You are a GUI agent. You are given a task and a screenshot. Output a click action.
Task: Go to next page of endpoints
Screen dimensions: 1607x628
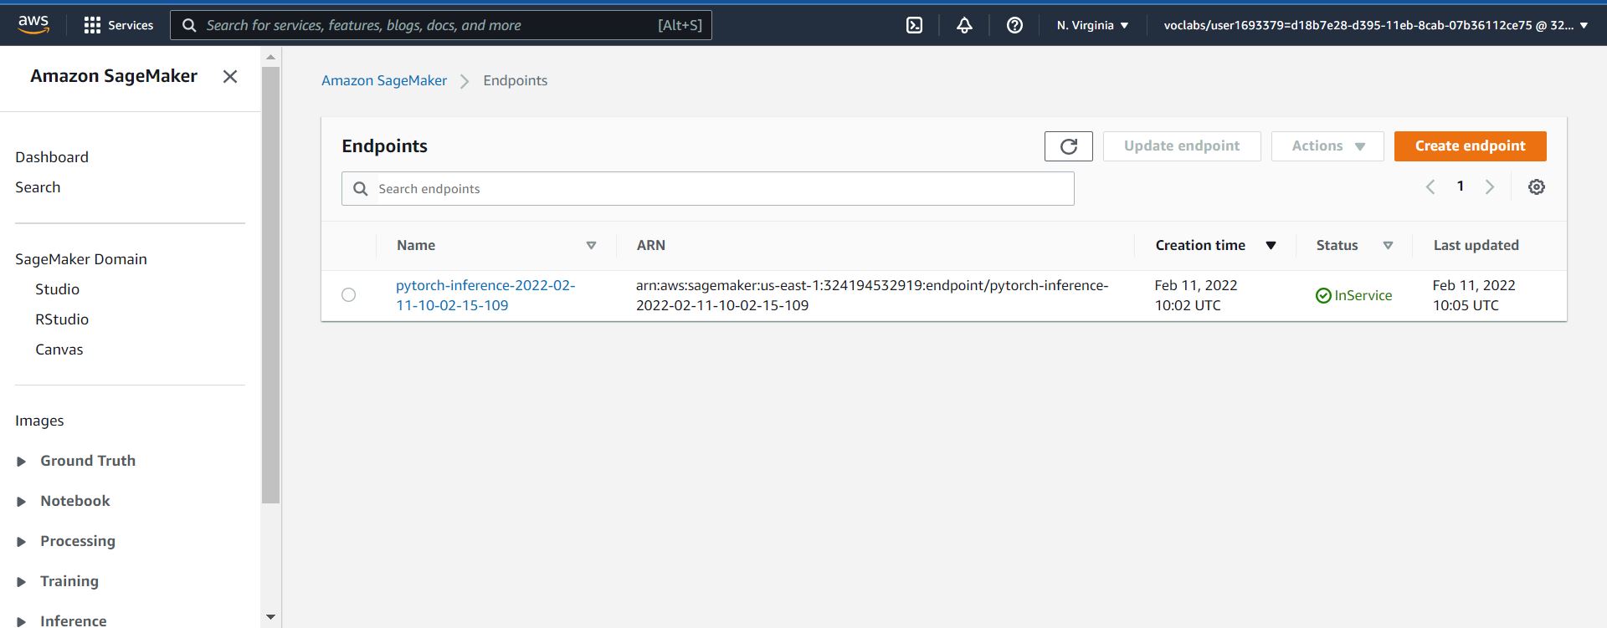click(x=1490, y=186)
